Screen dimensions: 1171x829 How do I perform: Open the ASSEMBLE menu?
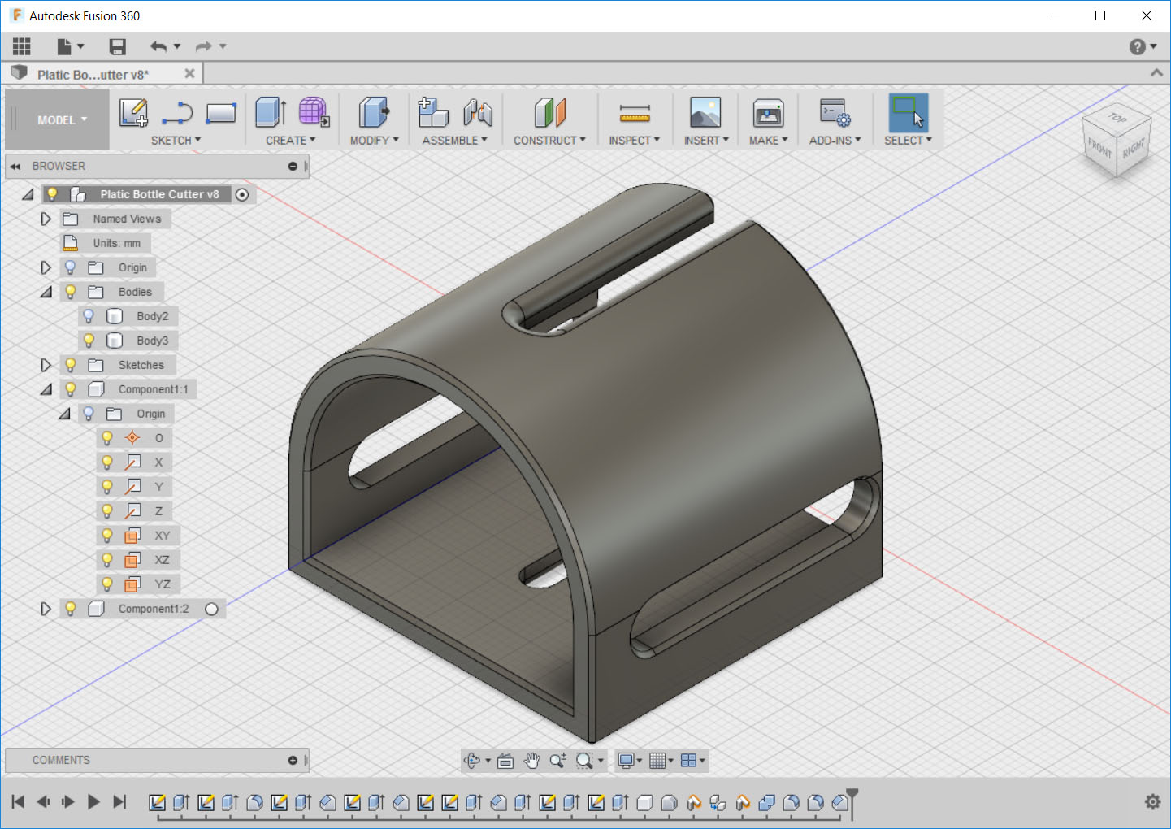(454, 141)
